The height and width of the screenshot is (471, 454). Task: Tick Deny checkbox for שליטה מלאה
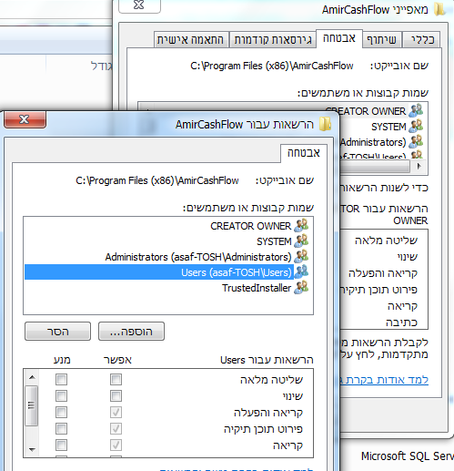click(x=61, y=379)
